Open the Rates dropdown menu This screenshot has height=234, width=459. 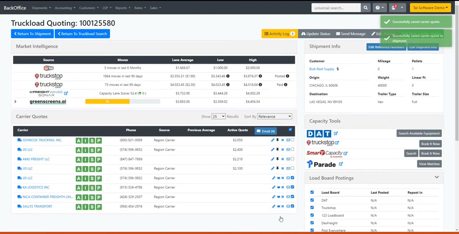point(140,8)
